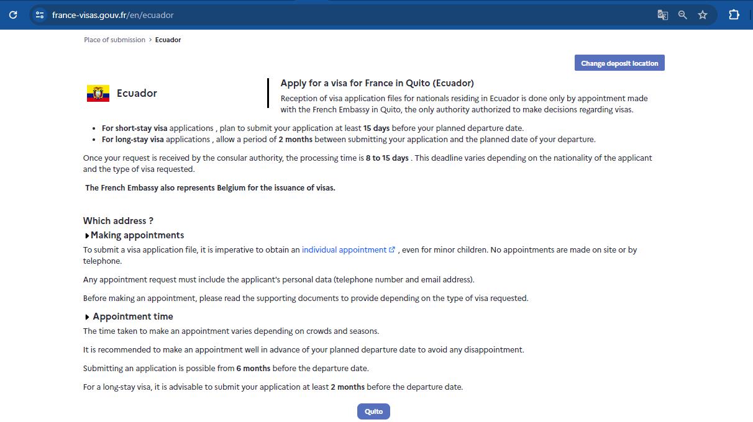Click the breadcrumb chevron separator
The width and height of the screenshot is (753, 422).
click(150, 40)
